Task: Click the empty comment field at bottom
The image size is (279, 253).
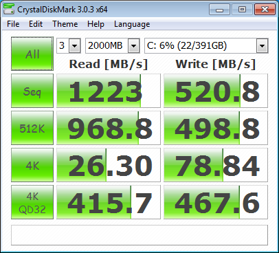Action: coord(139,235)
